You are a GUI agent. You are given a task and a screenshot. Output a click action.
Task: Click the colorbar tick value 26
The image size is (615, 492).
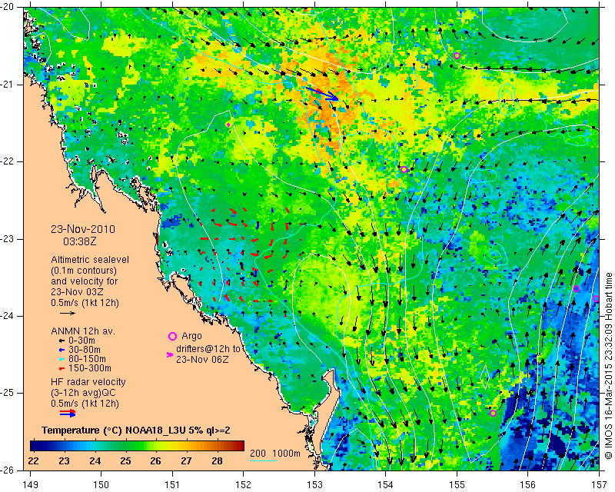tap(156, 460)
